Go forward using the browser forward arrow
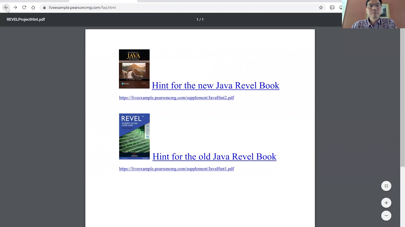 (x=15, y=8)
